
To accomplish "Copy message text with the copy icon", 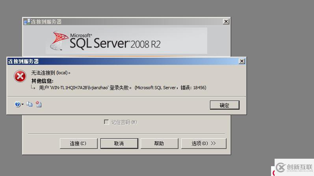I will 30,104.
